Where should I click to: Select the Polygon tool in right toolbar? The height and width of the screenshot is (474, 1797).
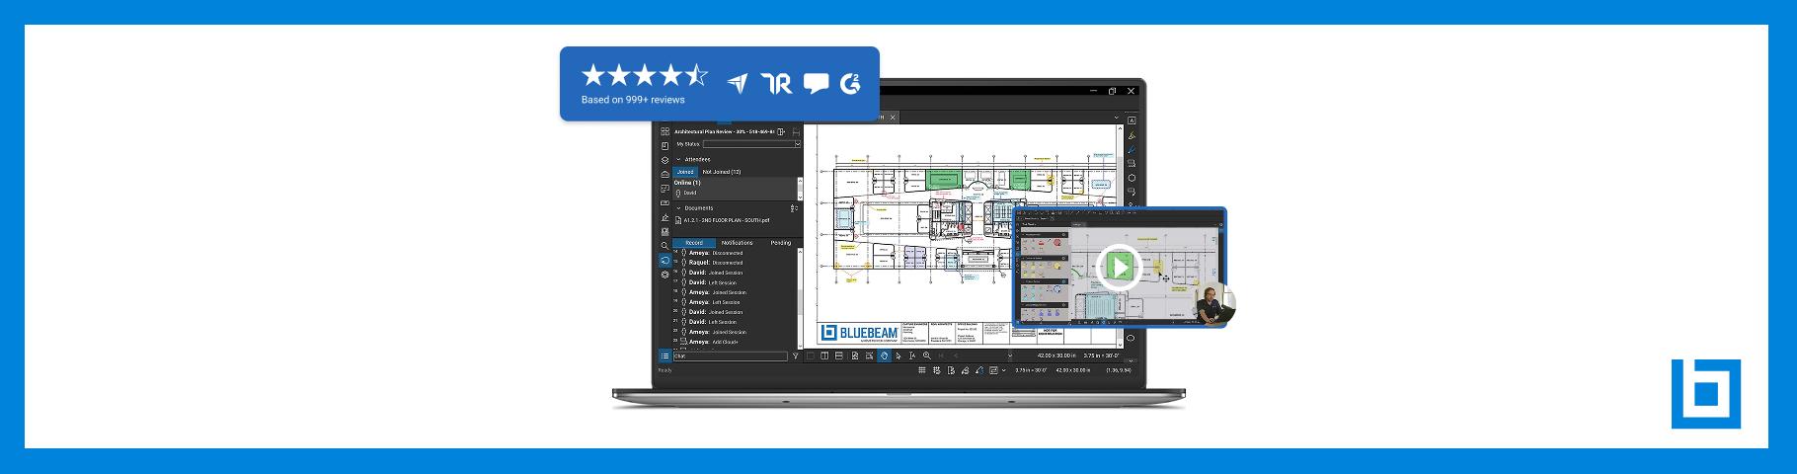(1132, 178)
